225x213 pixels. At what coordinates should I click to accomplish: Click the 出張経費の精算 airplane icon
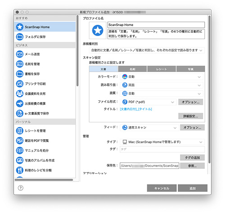(20, 104)
